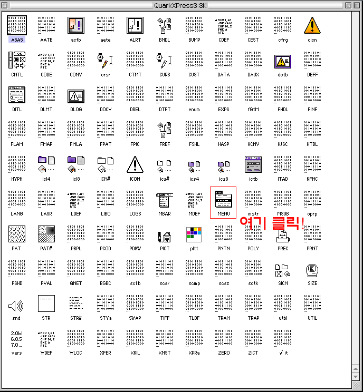Screen dimensions: 363x392
Task: Select the CNTL control resource icon
Action: [x=17, y=61]
